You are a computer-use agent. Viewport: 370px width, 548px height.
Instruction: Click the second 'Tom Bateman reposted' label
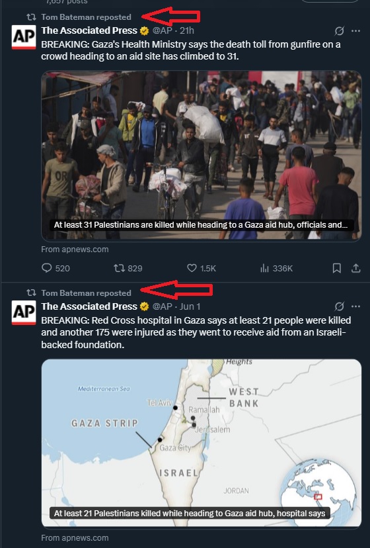point(86,293)
